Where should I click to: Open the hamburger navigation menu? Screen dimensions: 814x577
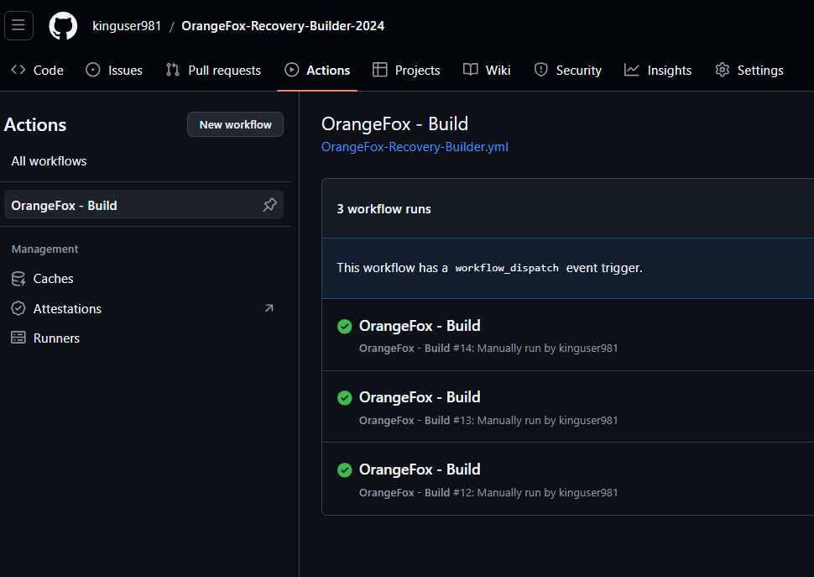pyautogui.click(x=18, y=25)
